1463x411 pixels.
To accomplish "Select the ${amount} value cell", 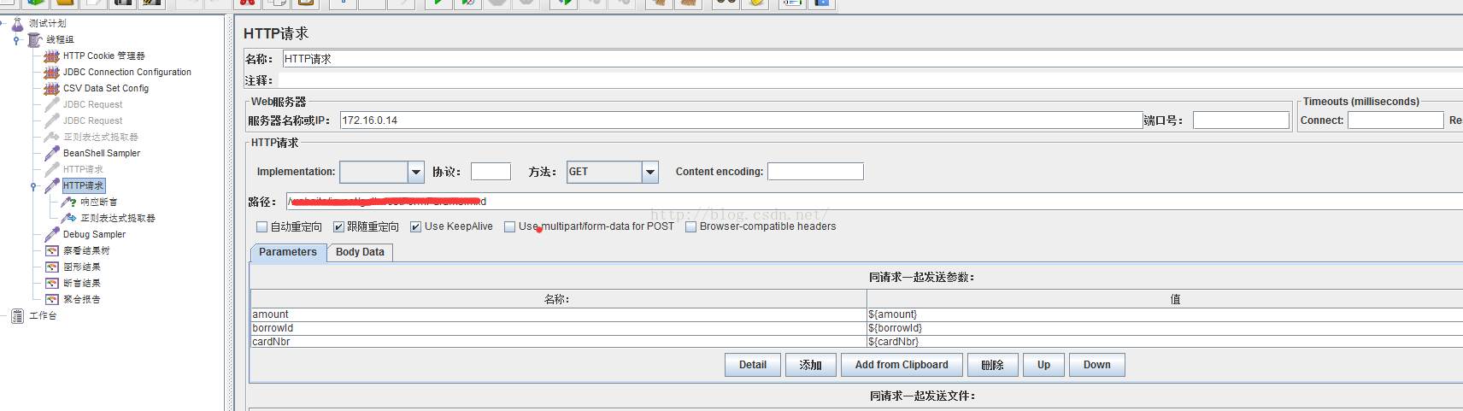I will pos(1165,314).
